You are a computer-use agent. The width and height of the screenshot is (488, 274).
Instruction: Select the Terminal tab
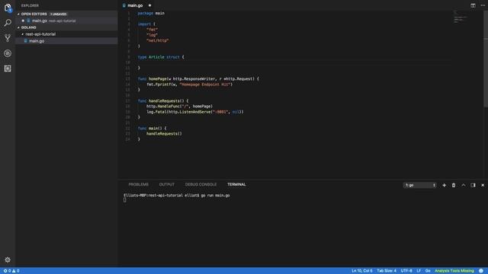click(x=236, y=184)
